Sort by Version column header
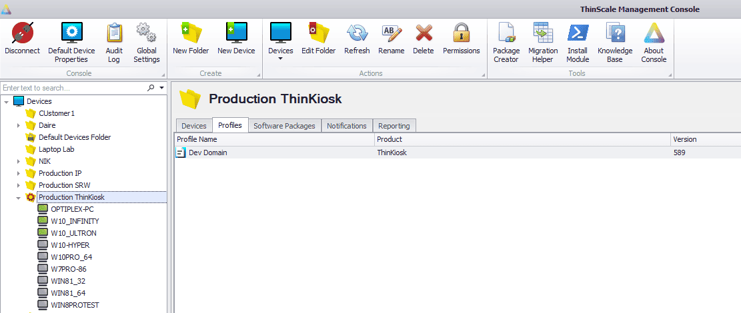 (706, 139)
